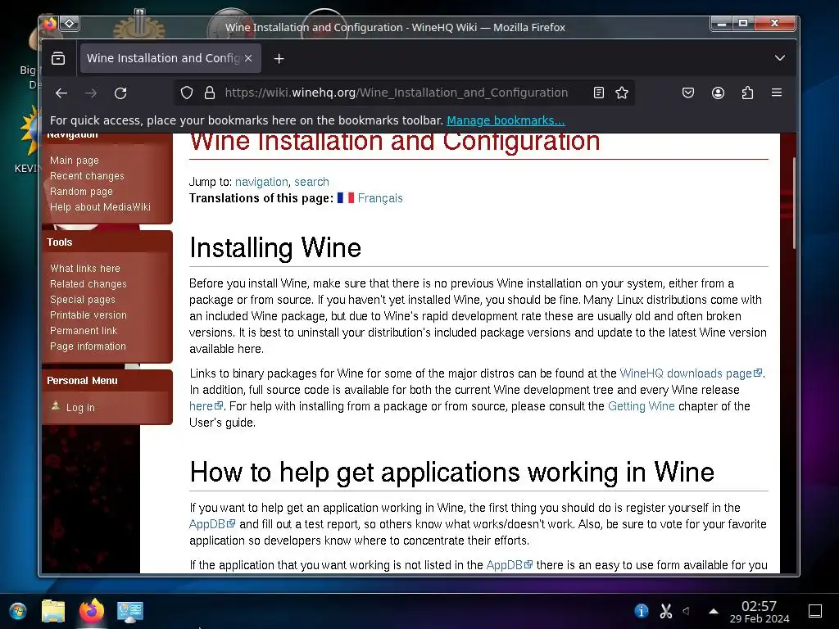Click the page vertical scrollbar

click(794, 203)
